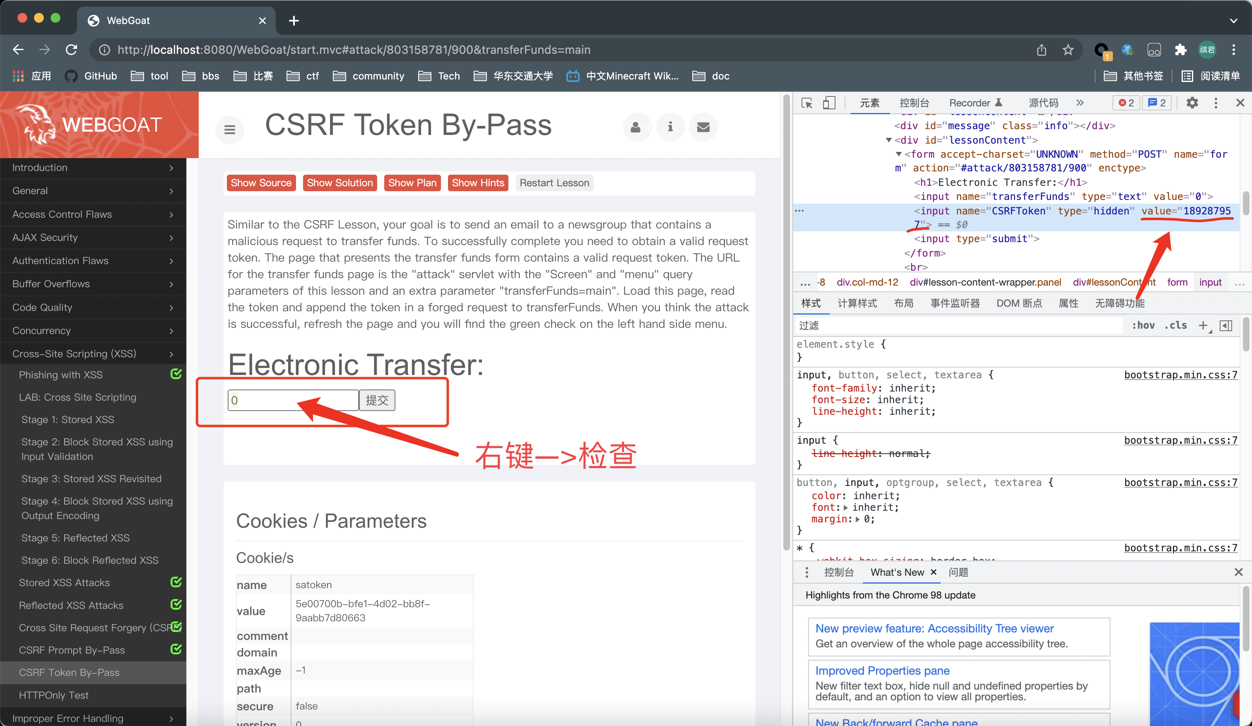Screen dimensions: 1252x726
Task: Open the Improved Properties pane link
Action: pyautogui.click(x=882, y=671)
